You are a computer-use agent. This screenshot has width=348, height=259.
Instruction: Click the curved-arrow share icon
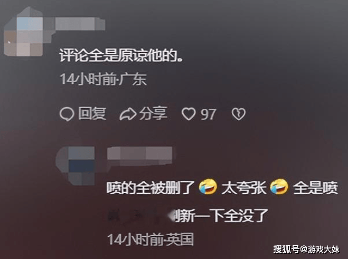pos(128,114)
